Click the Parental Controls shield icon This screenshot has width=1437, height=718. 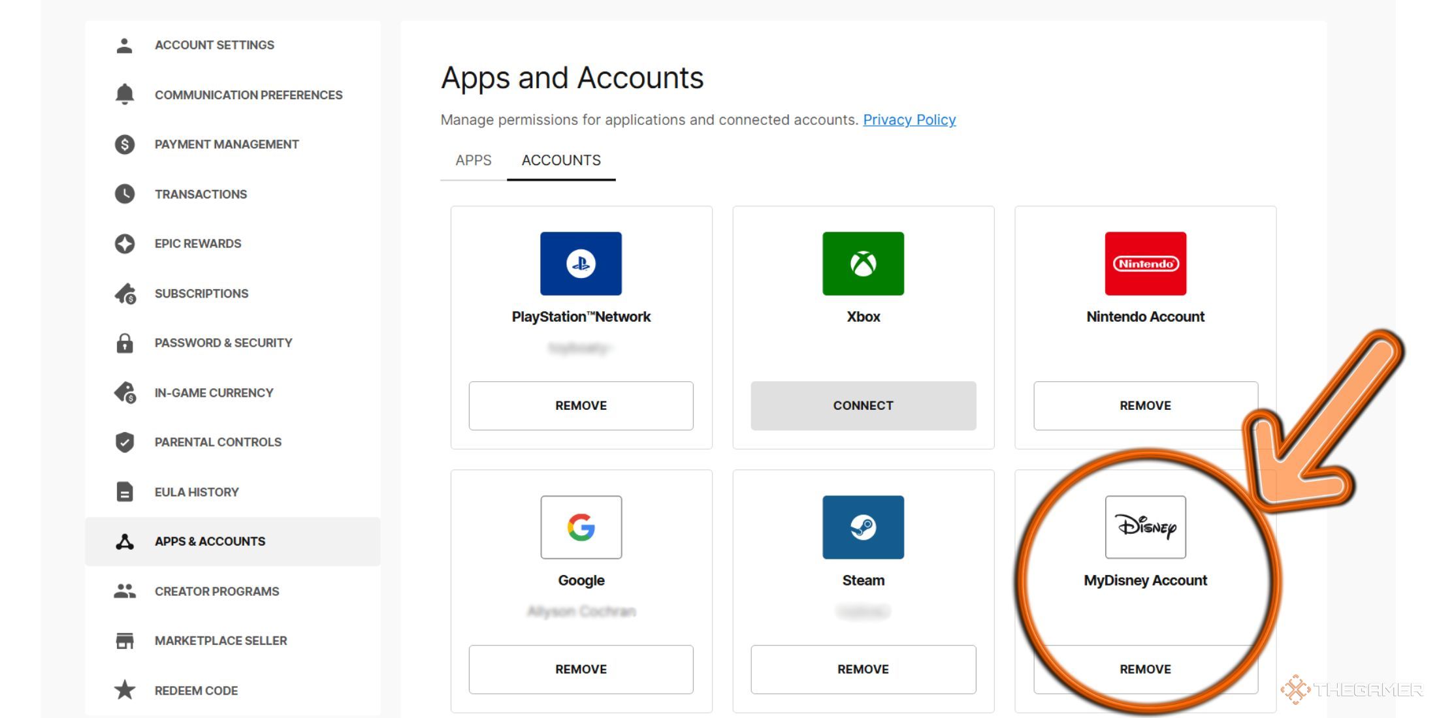pyautogui.click(x=124, y=442)
